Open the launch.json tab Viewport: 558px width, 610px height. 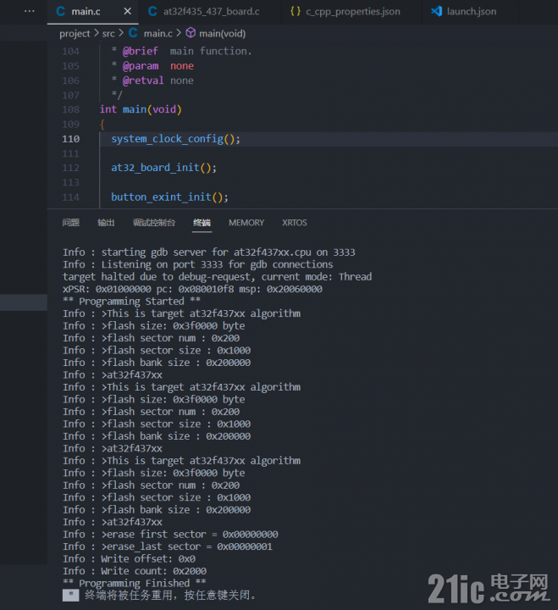pos(471,12)
